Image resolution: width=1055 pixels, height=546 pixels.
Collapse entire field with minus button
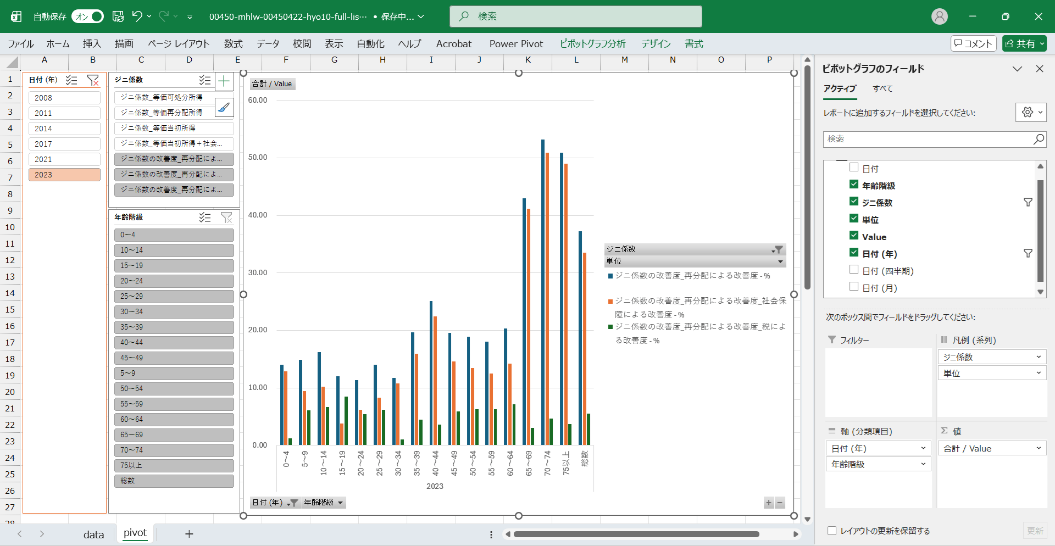point(779,503)
